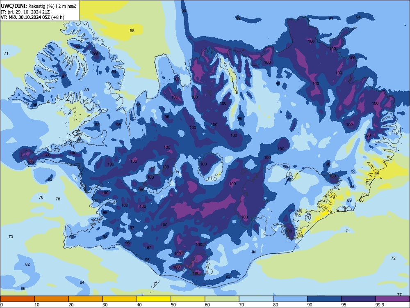Click the "58" humidity value on the map
This screenshot has width=410, height=308.
(132, 31)
